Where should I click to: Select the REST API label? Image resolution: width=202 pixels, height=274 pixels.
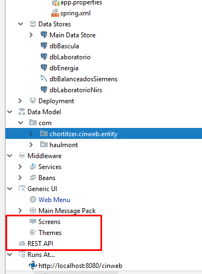point(40,244)
